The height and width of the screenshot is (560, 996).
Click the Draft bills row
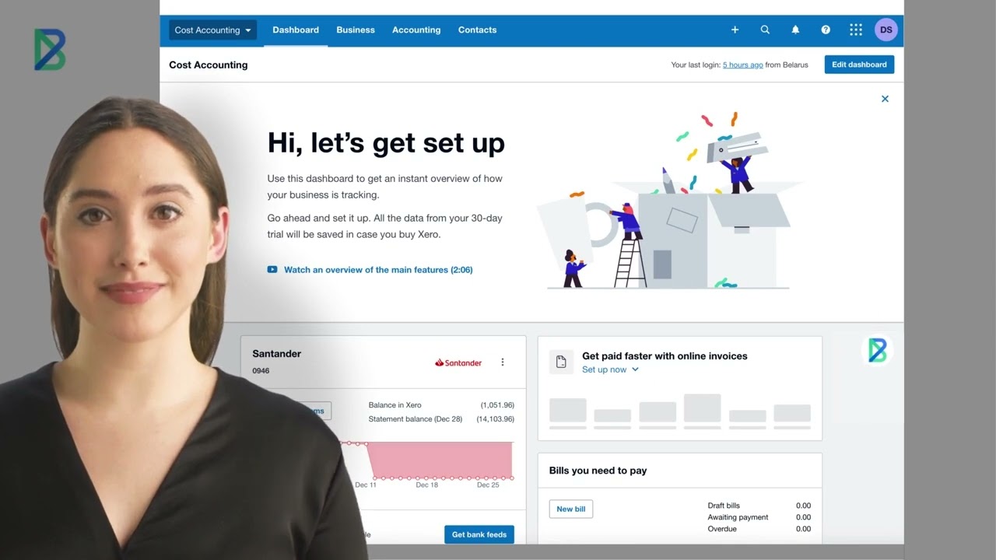(x=759, y=506)
